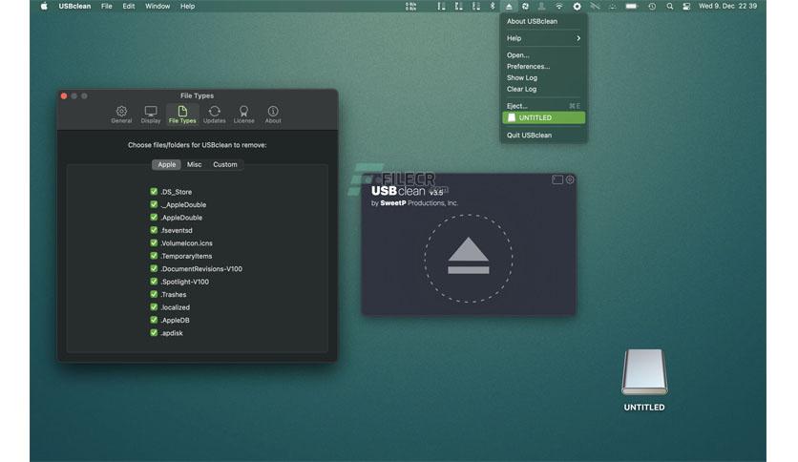798x462 pixels.
Task: Toggle the .fseventsd checkbox
Action: point(154,230)
